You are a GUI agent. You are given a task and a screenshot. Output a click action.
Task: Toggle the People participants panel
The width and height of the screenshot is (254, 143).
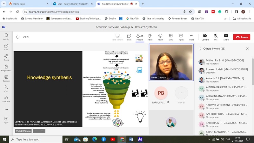139,37
